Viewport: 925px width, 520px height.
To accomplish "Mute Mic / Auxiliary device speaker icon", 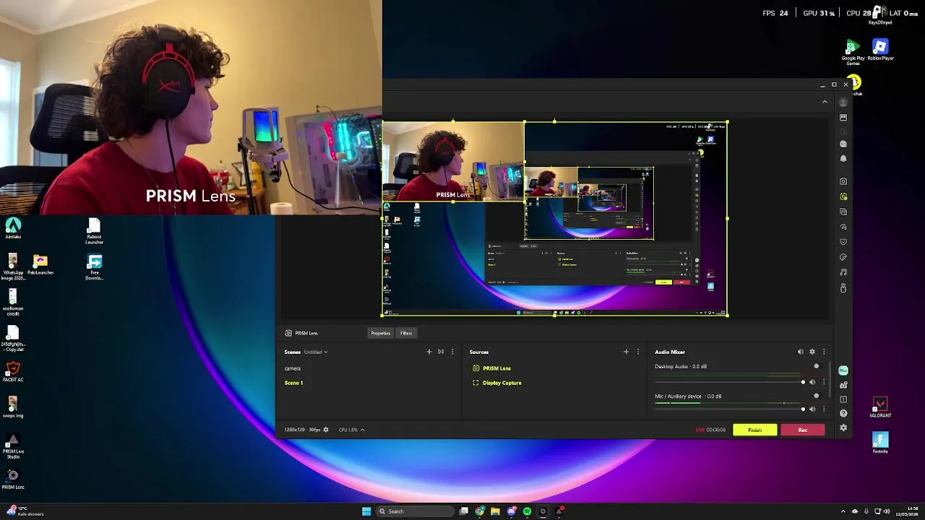I will pyautogui.click(x=812, y=409).
